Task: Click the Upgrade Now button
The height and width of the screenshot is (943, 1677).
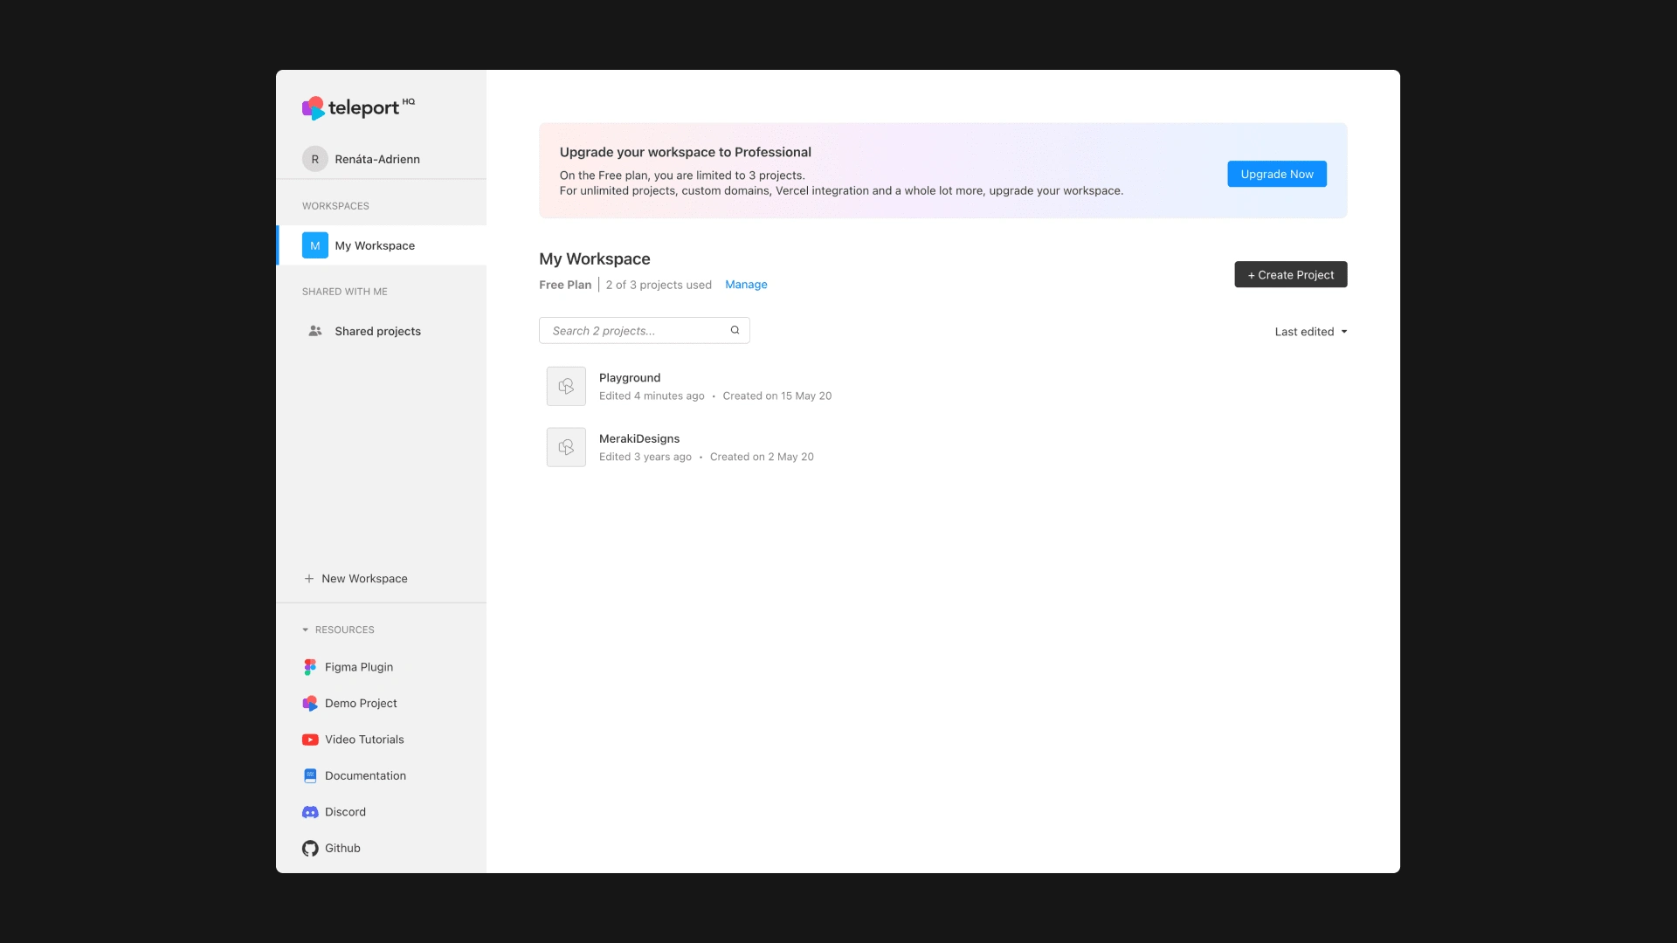Action: 1277,174
